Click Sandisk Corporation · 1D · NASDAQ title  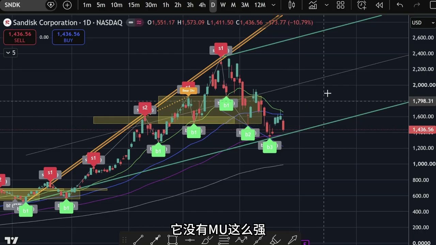point(67,23)
